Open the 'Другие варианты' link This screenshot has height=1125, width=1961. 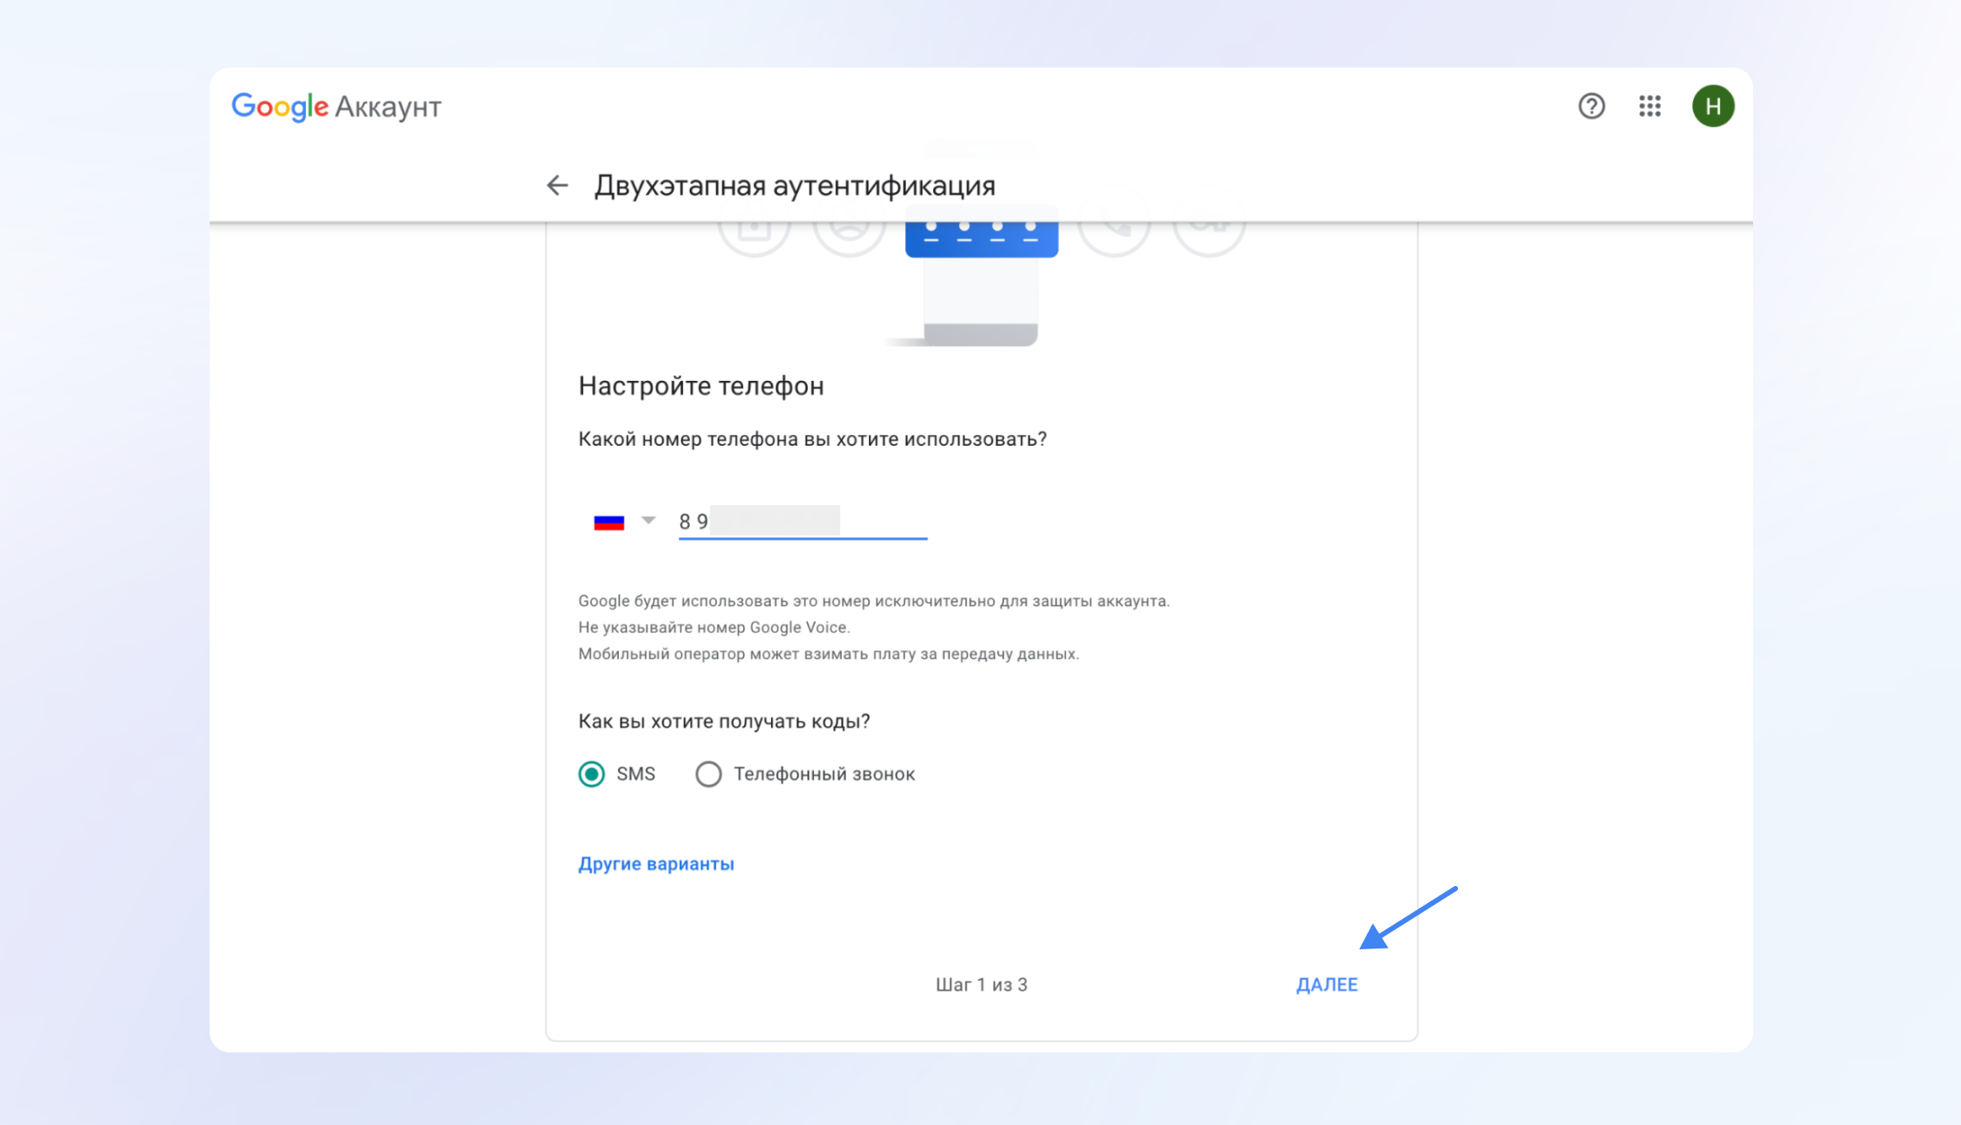[x=656, y=864]
